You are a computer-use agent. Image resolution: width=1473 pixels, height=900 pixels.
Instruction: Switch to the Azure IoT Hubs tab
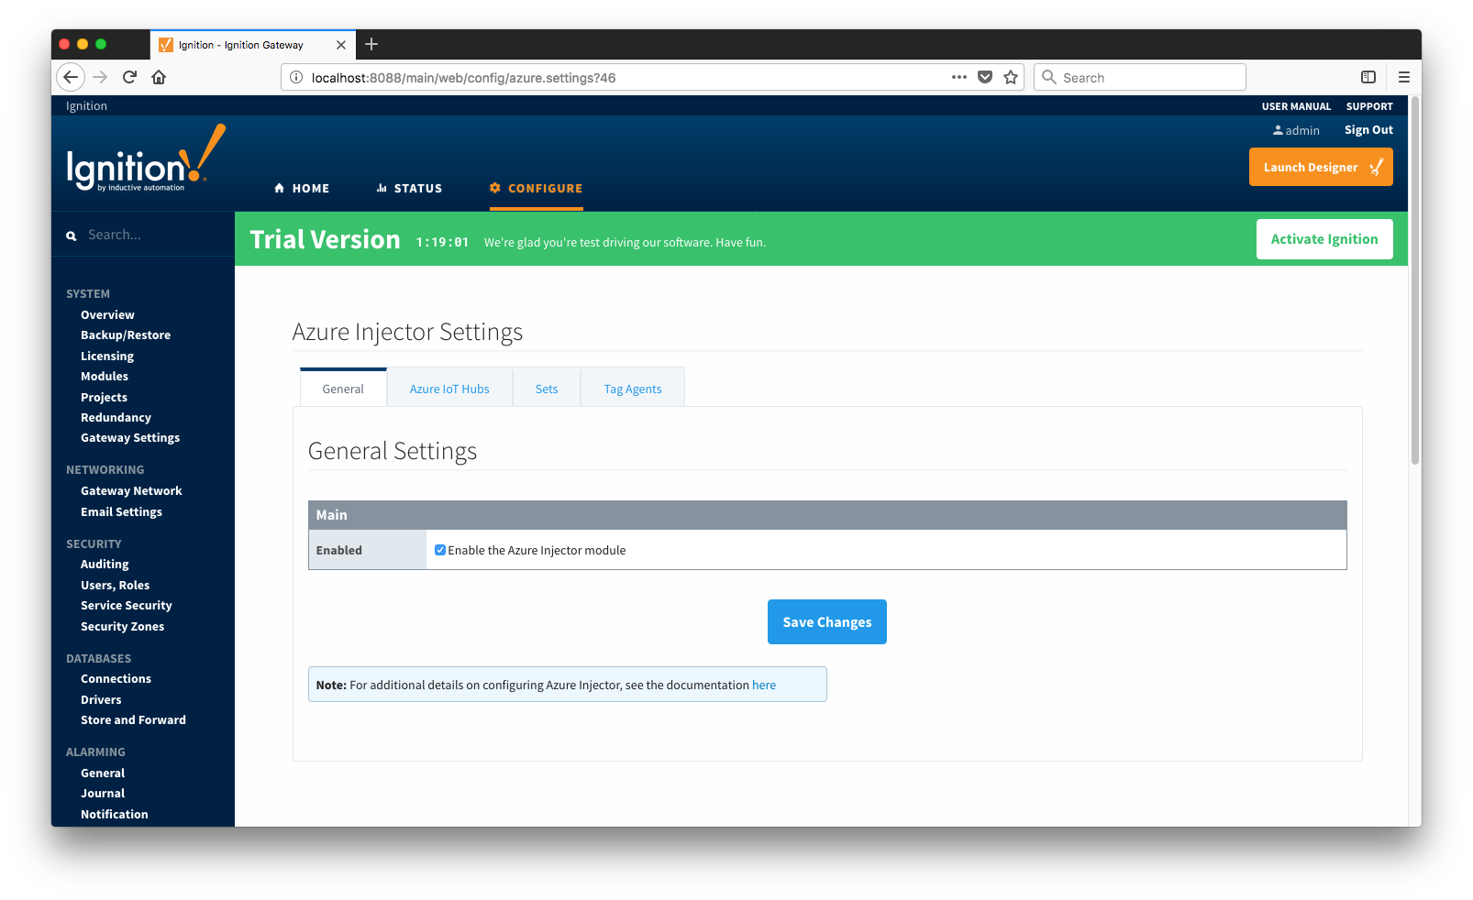pos(449,389)
